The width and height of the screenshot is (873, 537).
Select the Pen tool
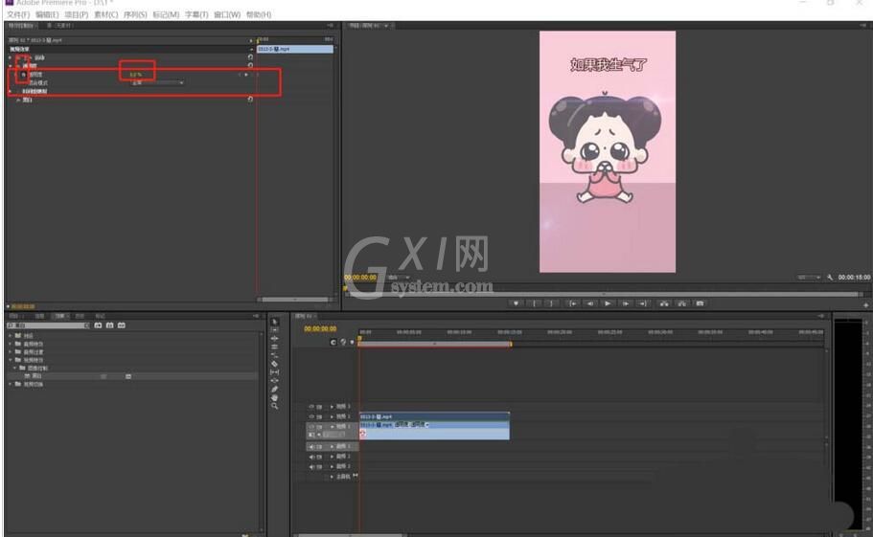click(274, 390)
